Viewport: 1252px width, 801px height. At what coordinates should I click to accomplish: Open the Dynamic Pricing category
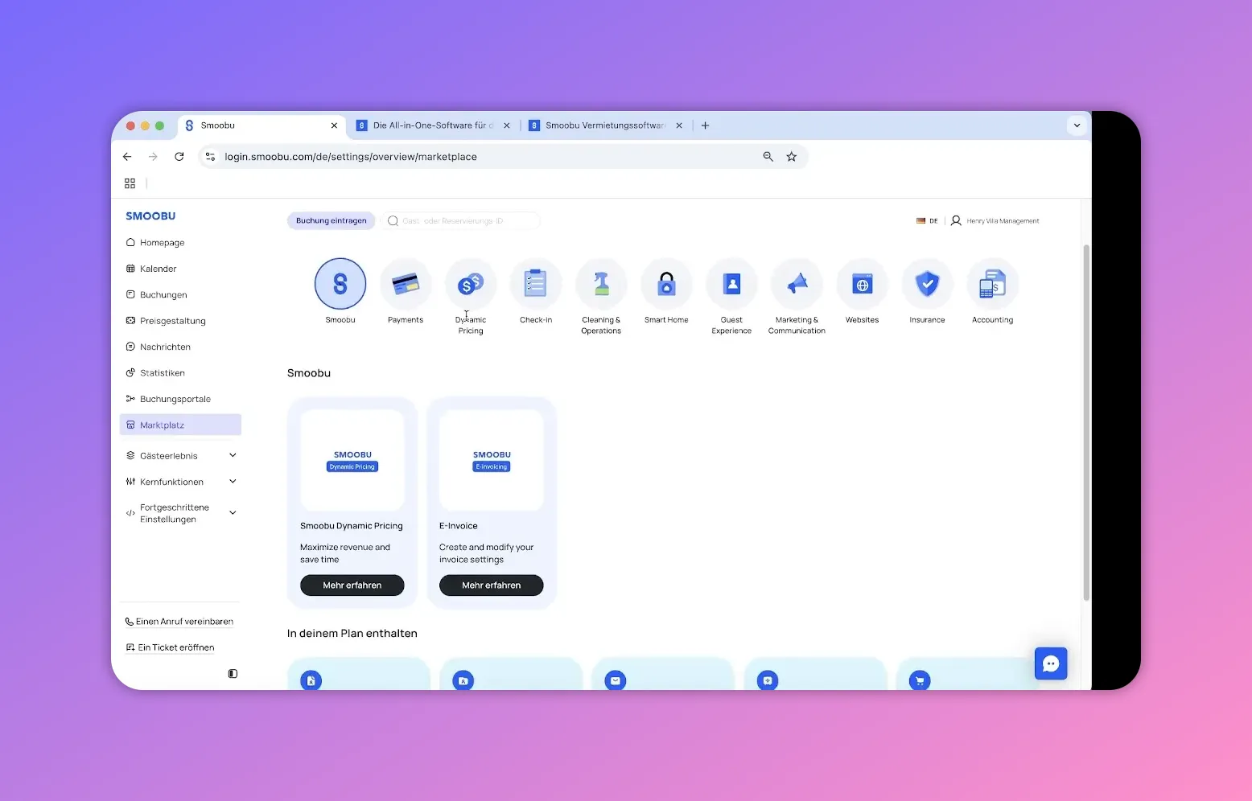471,285
